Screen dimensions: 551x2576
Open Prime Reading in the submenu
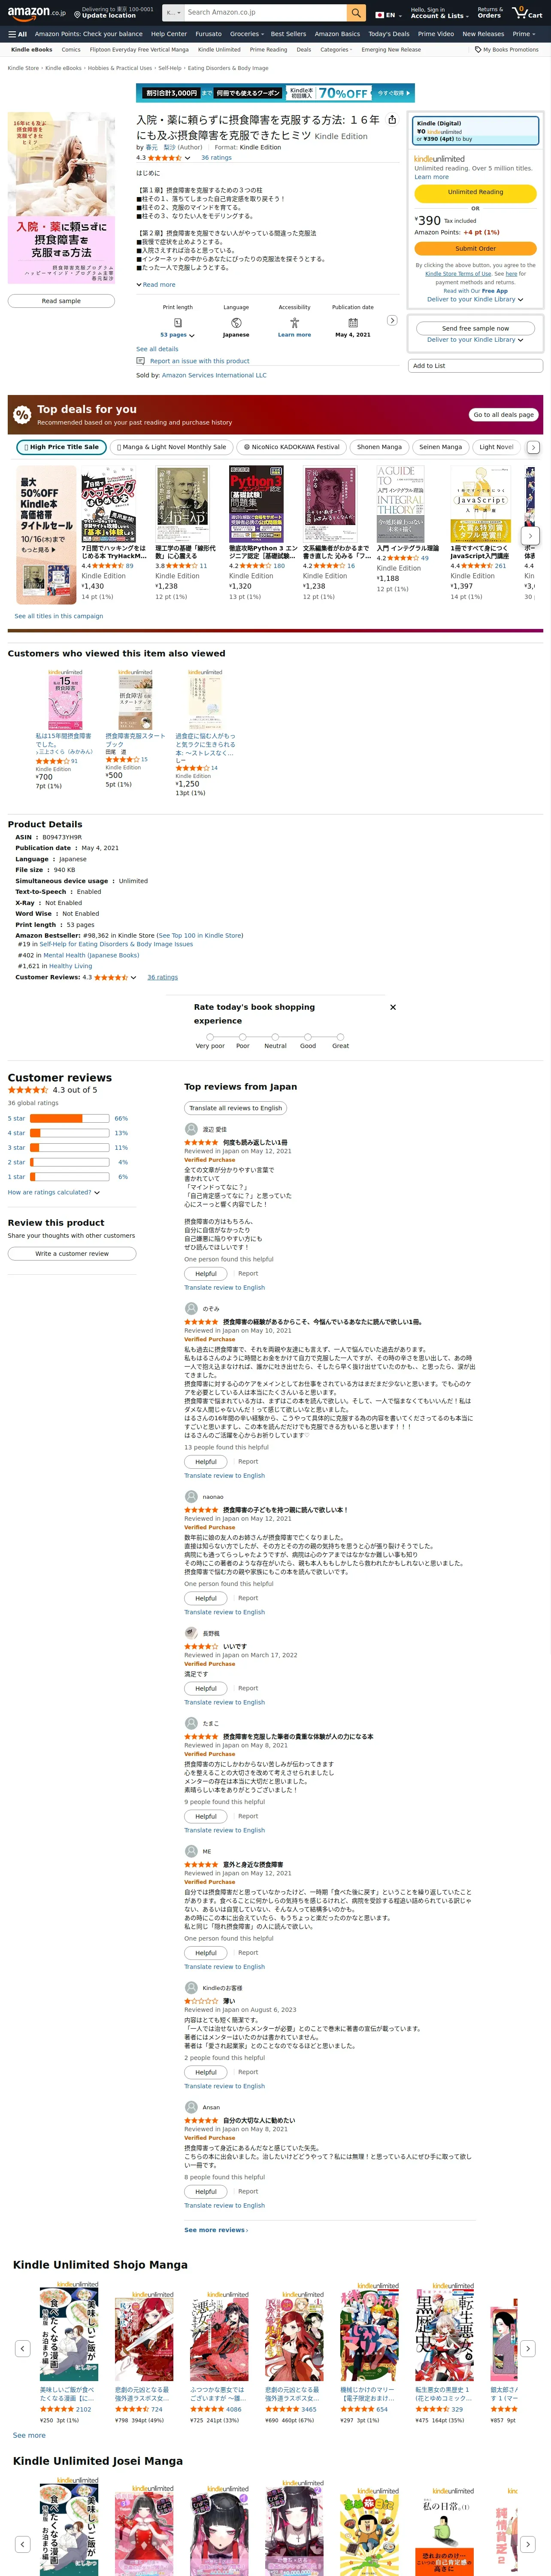268,49
